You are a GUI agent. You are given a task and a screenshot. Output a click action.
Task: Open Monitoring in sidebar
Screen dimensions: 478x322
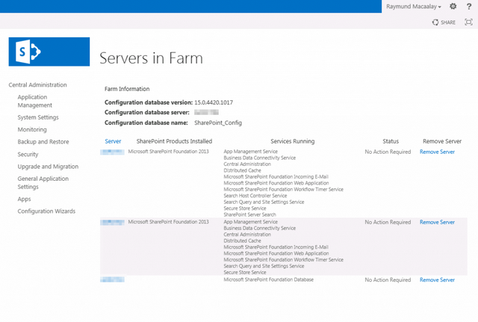pos(32,129)
